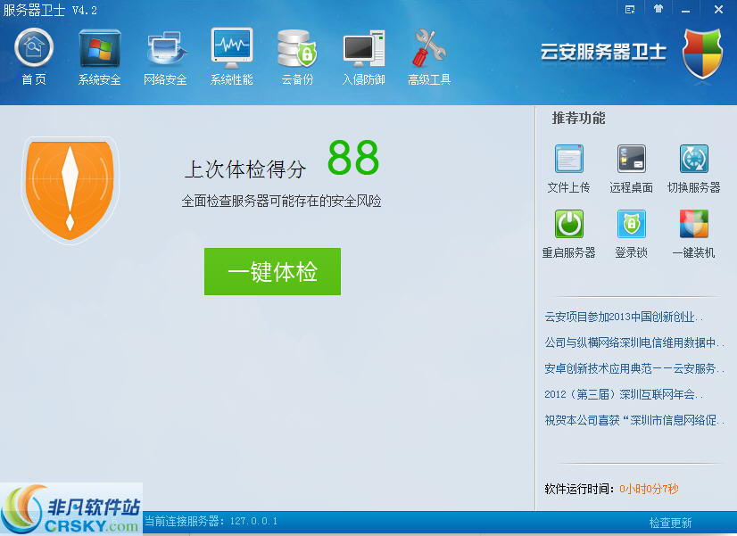Launch the 文件上传 file upload feature
Viewport: 737px width, 536px height.
568,169
